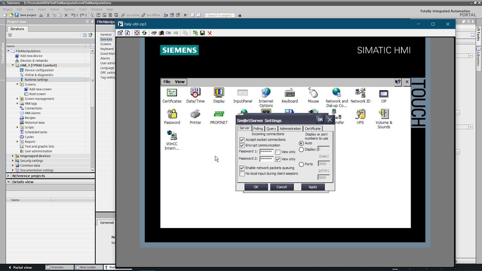This screenshot has height=271, width=482.
Task: Select the Auto radio button
Action: (x=301, y=143)
